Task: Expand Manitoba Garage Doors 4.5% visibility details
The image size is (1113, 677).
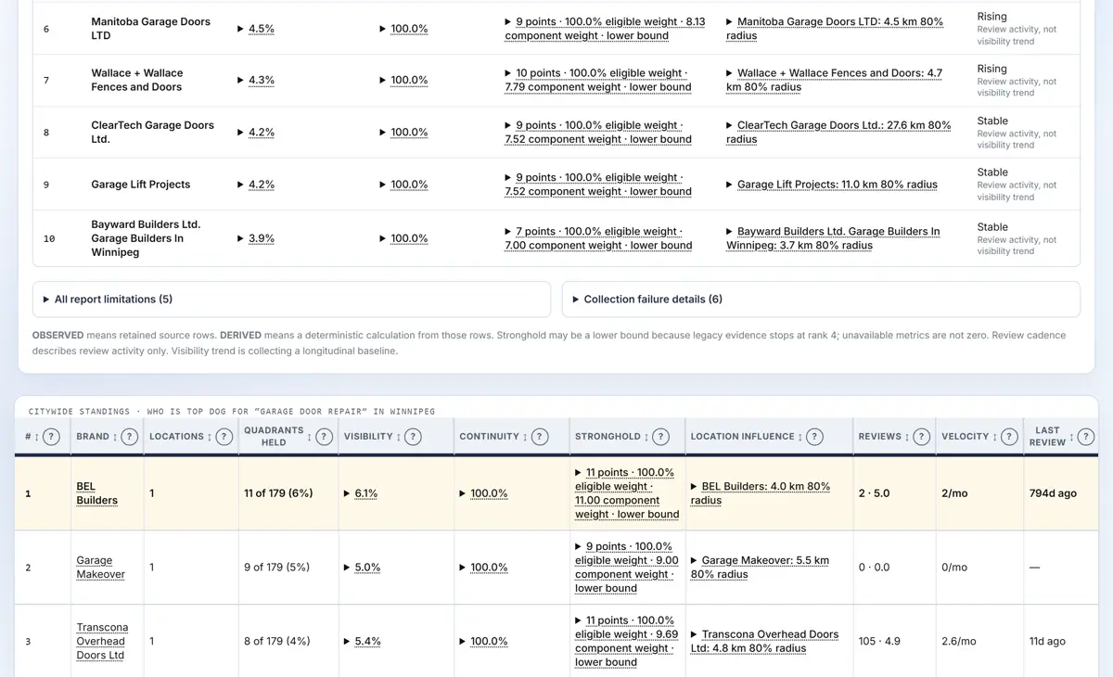Action: click(256, 29)
